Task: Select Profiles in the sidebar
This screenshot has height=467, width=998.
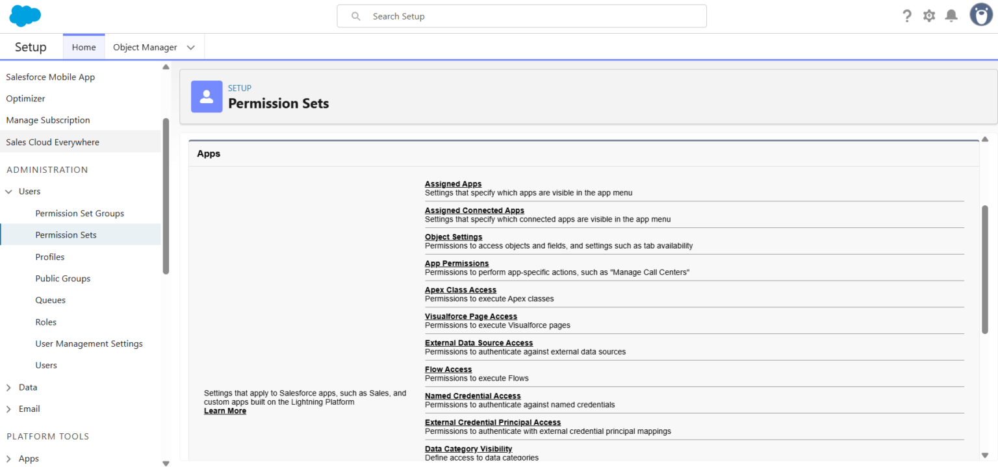Action: (49, 257)
